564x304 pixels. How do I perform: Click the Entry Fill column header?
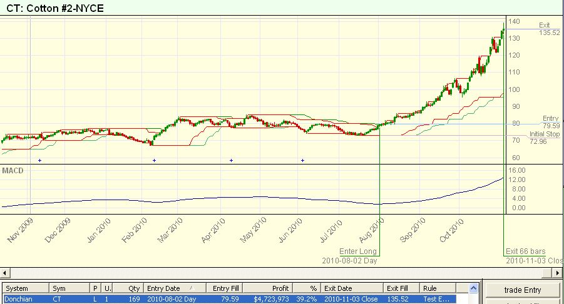click(x=223, y=288)
